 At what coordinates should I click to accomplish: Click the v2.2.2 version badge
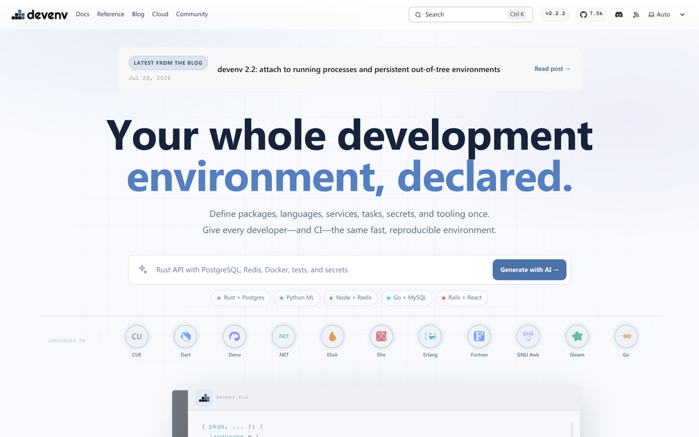(555, 15)
